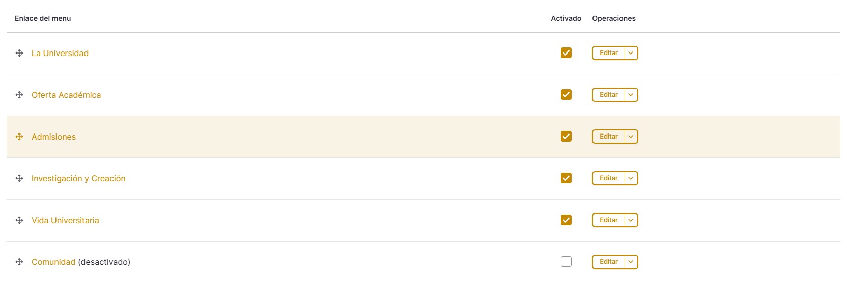Click the drag handle for La Universidad
This screenshot has width=847, height=294.
click(x=19, y=53)
